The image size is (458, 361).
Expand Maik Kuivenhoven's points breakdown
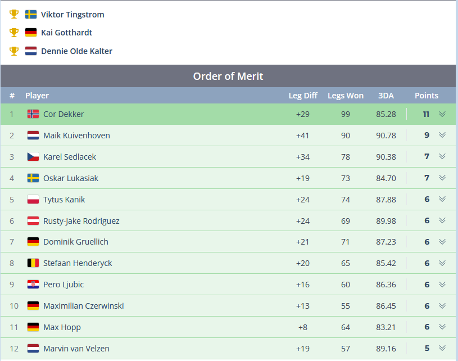click(442, 136)
